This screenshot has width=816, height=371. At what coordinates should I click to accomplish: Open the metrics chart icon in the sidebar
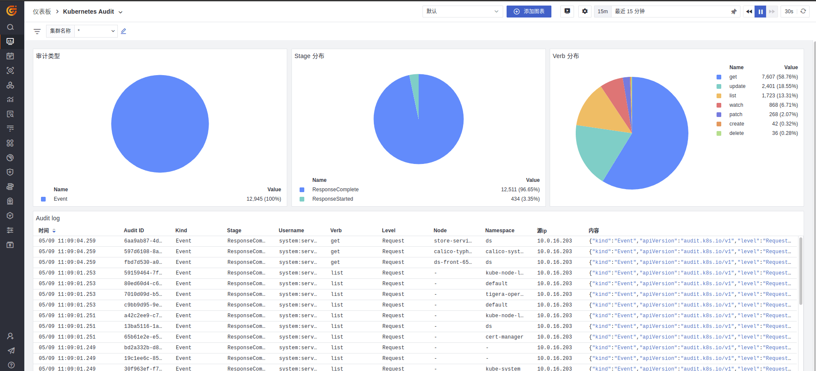point(10,99)
